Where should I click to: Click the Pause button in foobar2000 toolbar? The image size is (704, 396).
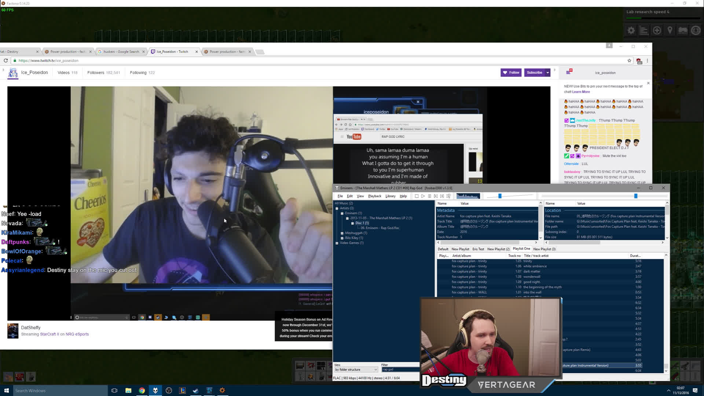[x=429, y=196]
